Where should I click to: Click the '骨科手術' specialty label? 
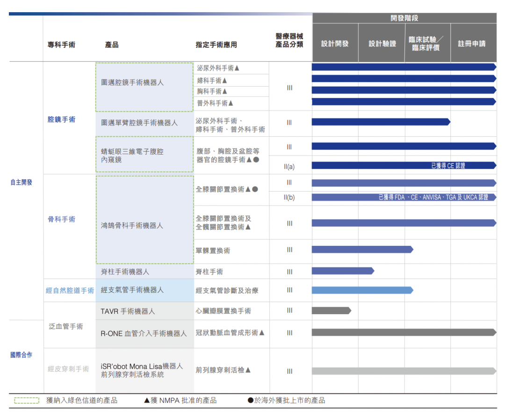61,220
